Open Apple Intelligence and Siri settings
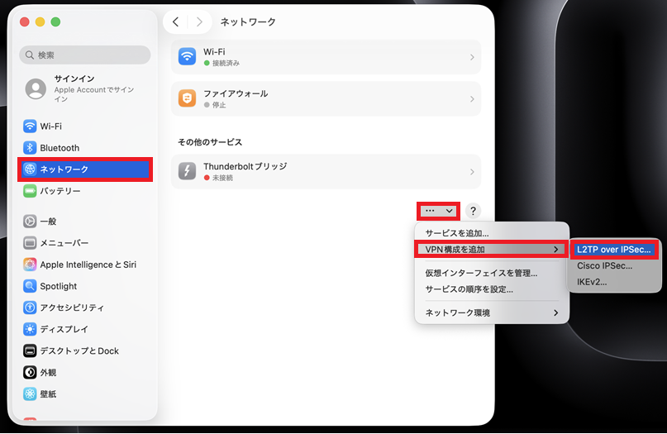 (x=88, y=265)
